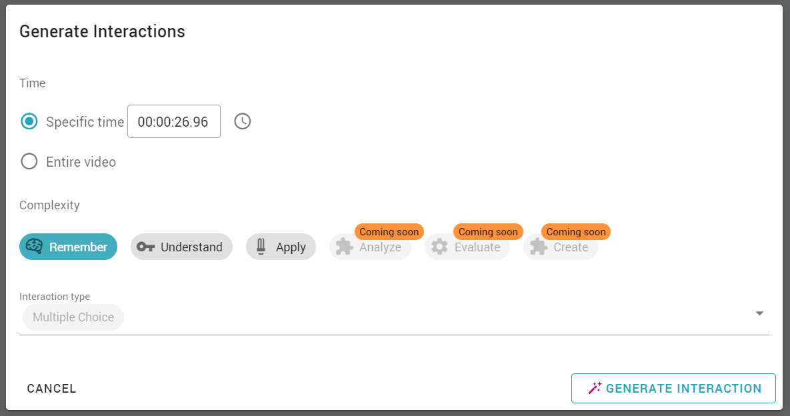The height and width of the screenshot is (416, 790).
Task: Click the puzzle icon on the Analyze chip
Action: pos(344,247)
